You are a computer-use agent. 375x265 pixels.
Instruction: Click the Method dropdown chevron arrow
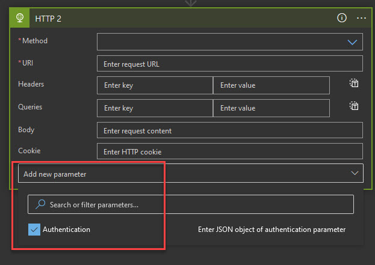point(352,42)
